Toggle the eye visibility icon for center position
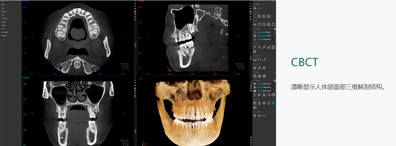Screen dimensions: 396x146 264,116
